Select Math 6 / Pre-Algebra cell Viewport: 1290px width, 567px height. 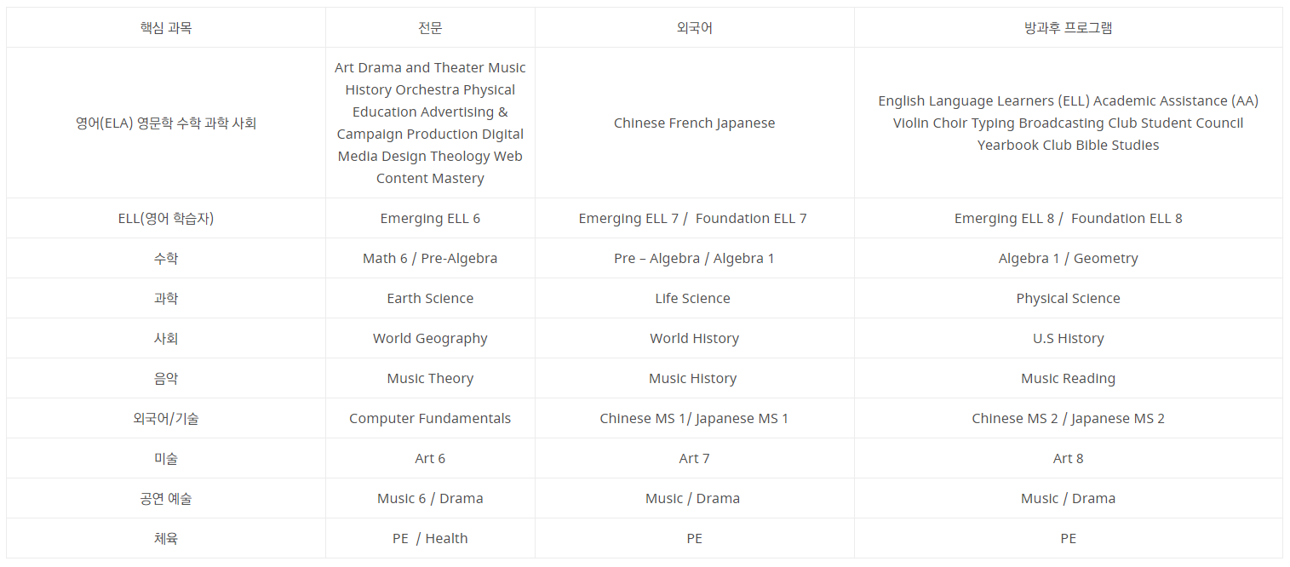(x=430, y=258)
